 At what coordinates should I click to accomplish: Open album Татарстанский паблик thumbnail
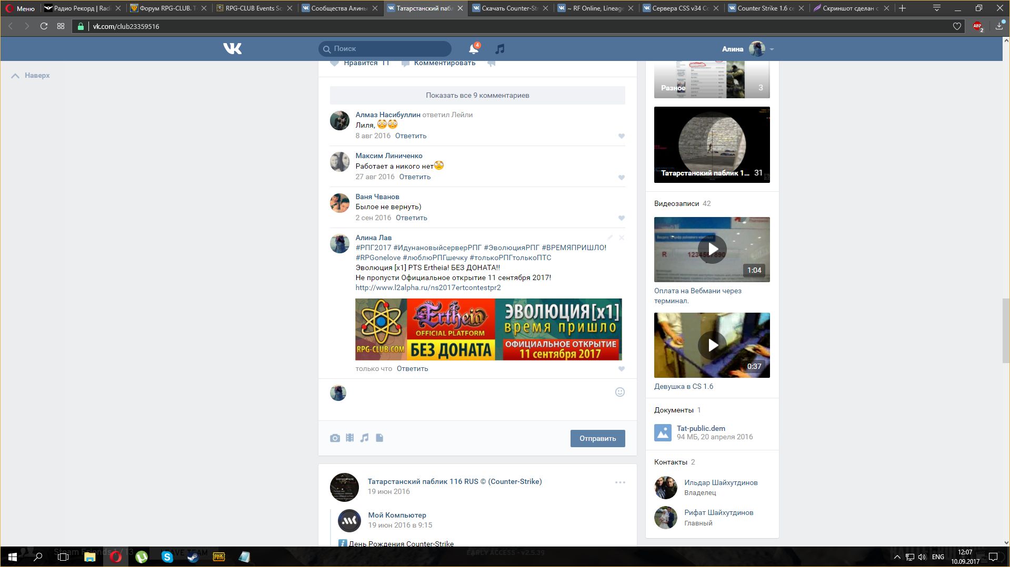[712, 145]
